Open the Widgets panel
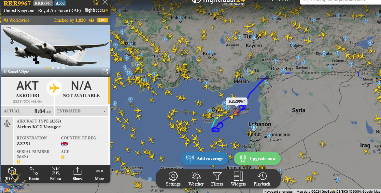The width and height of the screenshot is (381, 193). [x=238, y=179]
